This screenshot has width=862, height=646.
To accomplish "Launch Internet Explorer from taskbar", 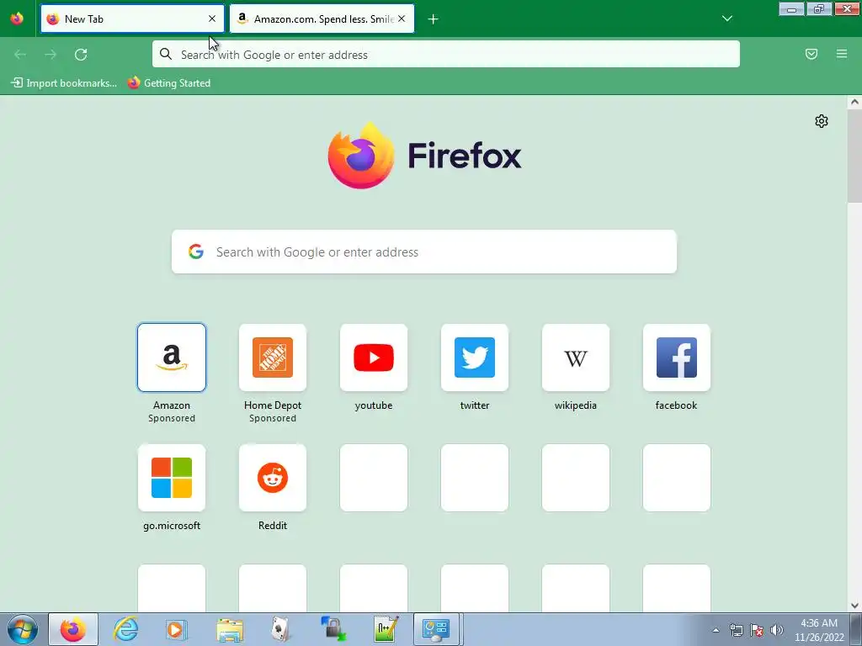I will tap(125, 629).
